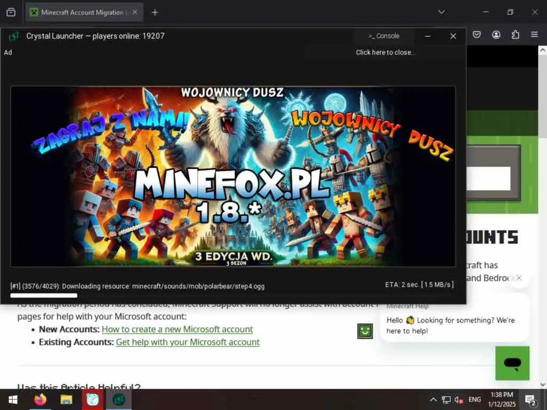Screen dimensions: 547x410
Task: Click the white search field on Minecraft page
Action: tap(488, 178)
